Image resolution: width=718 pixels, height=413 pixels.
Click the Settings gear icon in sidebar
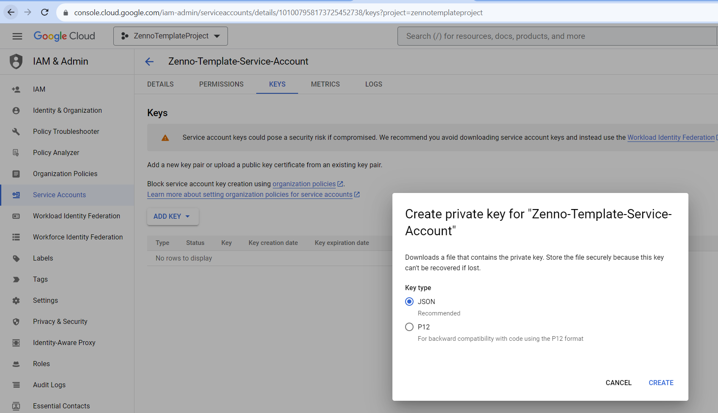click(16, 301)
